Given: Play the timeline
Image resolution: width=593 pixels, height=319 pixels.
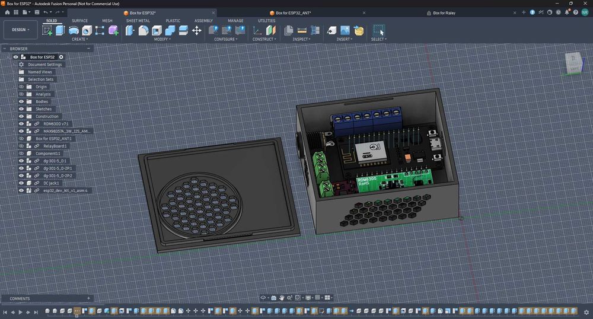Looking at the screenshot, I should click(x=20, y=312).
